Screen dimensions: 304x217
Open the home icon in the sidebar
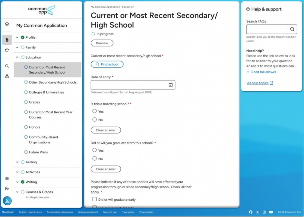click(7, 24)
